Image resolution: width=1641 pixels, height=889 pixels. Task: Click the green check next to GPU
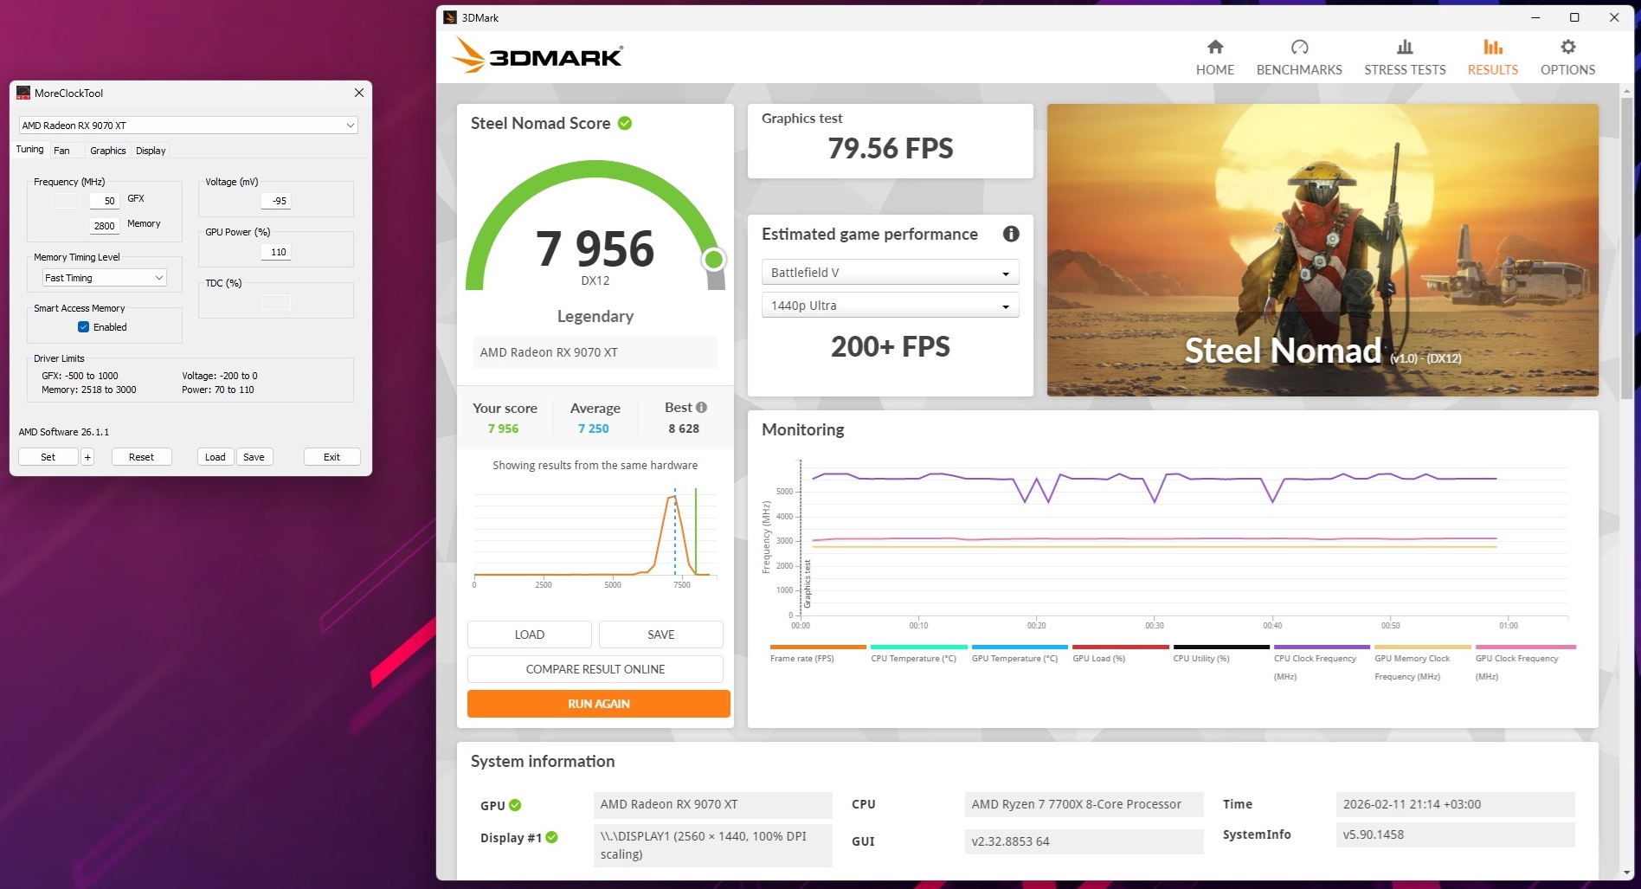(515, 805)
